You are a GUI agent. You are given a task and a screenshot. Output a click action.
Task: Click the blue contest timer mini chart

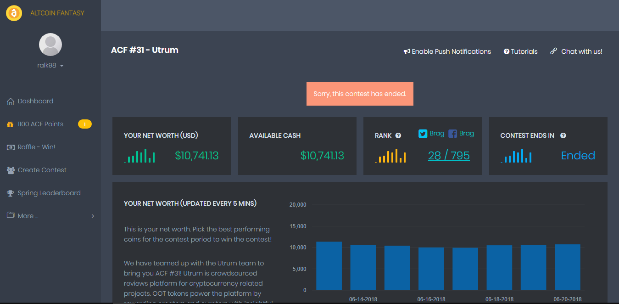(516, 156)
